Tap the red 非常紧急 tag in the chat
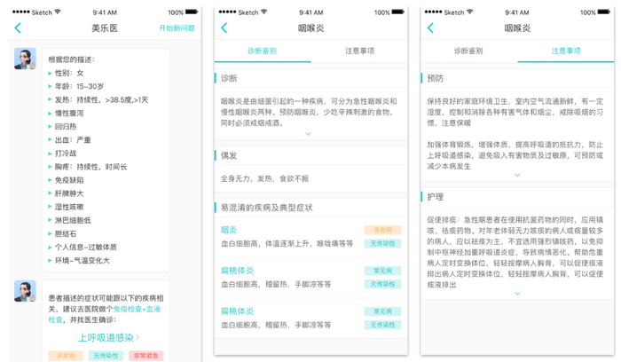Viewport: 621px width, 362px height. [146, 355]
